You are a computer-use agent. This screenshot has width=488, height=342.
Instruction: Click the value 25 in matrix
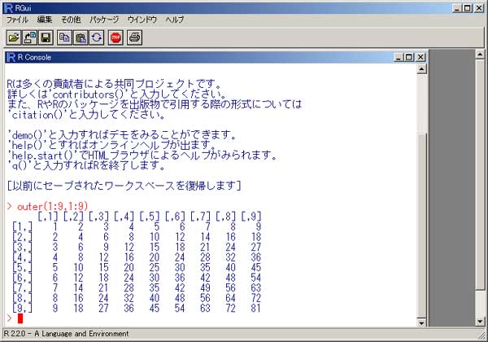[155, 268]
